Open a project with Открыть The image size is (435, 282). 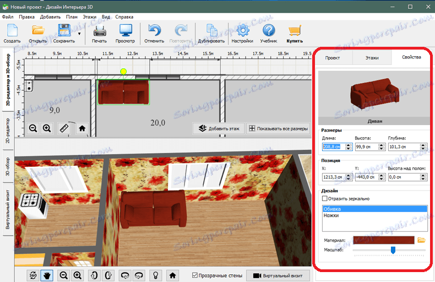38,33
